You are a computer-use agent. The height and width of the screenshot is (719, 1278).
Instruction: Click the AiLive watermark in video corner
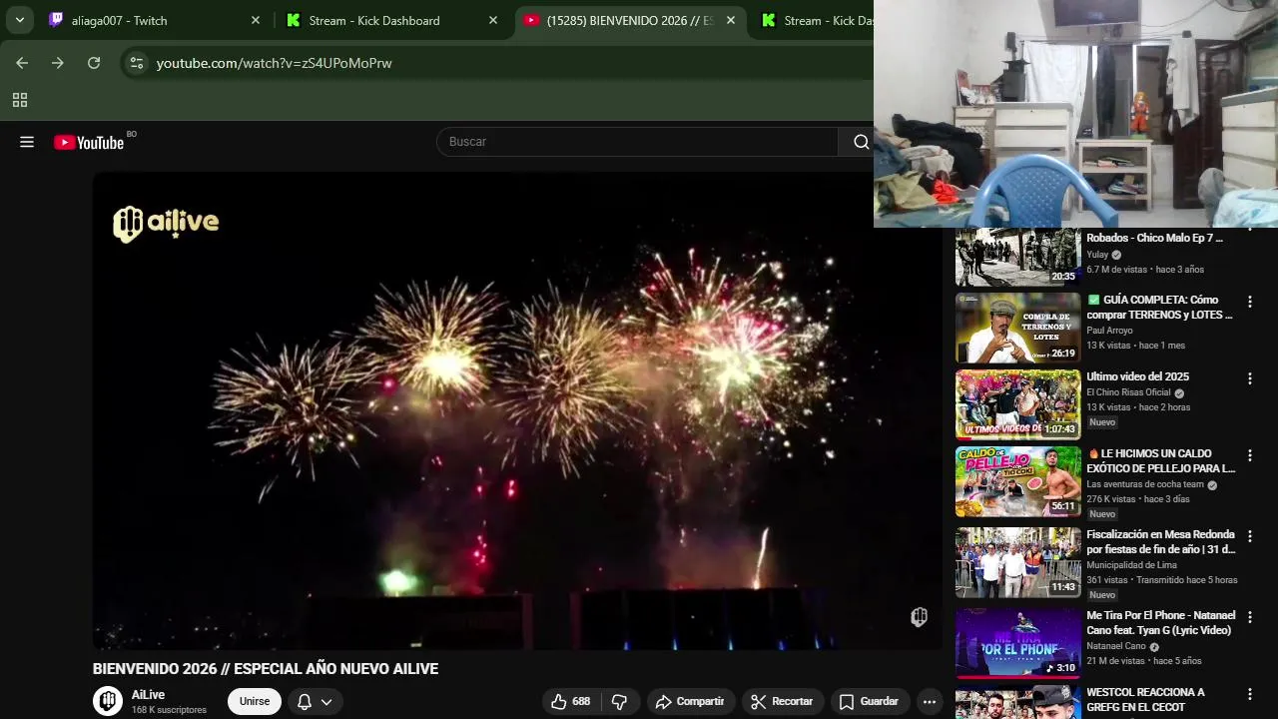tap(920, 617)
